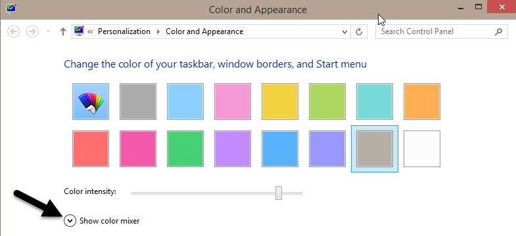Pick the white color swatch
The height and width of the screenshot is (236, 516).
(x=422, y=149)
